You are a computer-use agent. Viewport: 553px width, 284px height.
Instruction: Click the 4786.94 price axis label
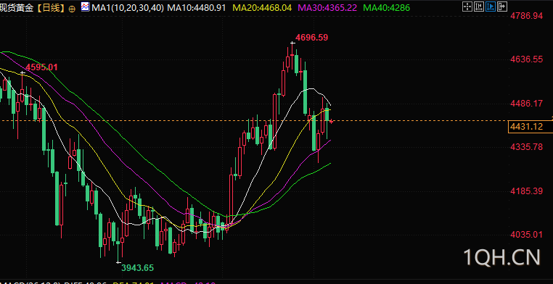[x=527, y=15]
